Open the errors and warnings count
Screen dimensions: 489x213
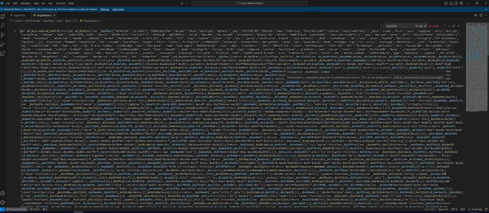pyautogui.click(x=35, y=209)
